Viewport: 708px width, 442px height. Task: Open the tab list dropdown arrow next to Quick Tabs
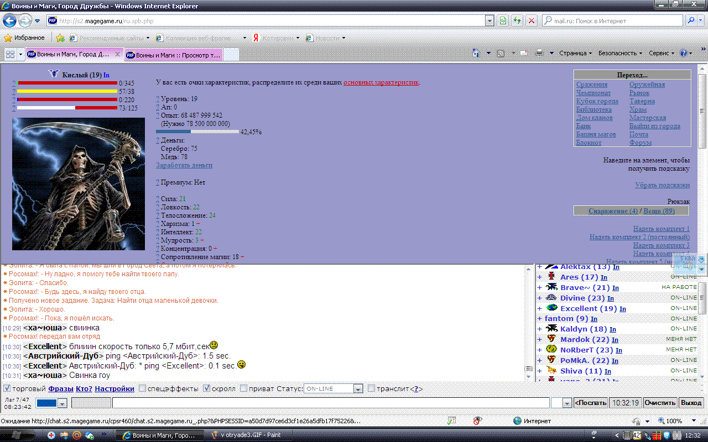21,54
